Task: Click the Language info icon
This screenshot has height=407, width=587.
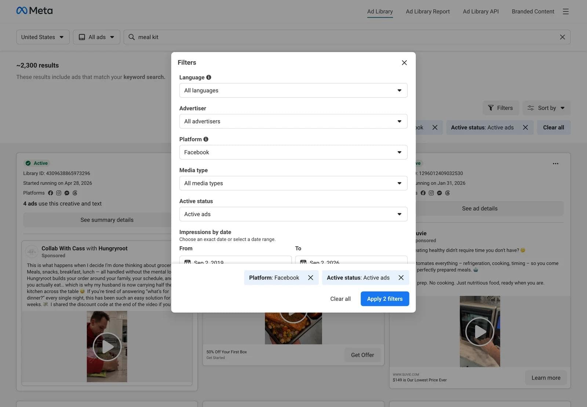Action: pos(209,77)
